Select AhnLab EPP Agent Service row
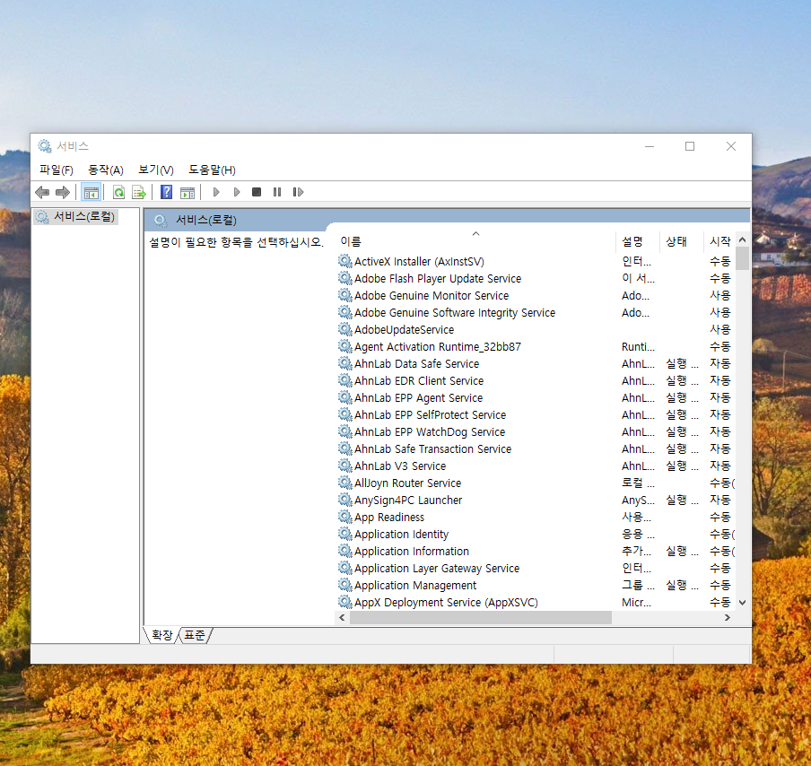Viewport: 811px width, 766px height. coord(536,397)
